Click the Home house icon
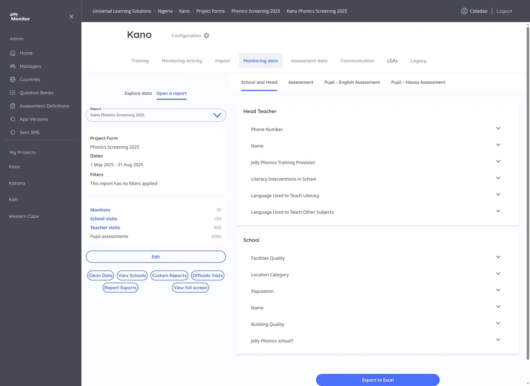Image resolution: width=530 pixels, height=386 pixels. (x=13, y=53)
